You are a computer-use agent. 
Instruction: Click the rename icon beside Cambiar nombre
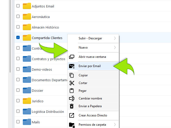click(72, 98)
